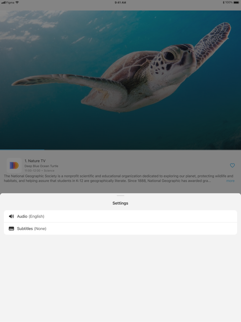The width and height of the screenshot is (241, 322).
Task: Tap the cellular signal bars icon
Action: pos(3,2)
